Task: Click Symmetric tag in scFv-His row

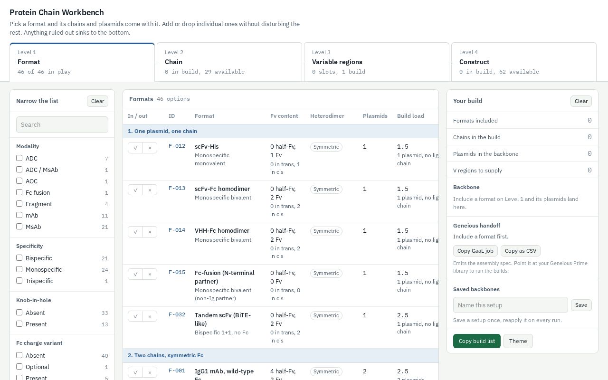Action: pyautogui.click(x=326, y=147)
